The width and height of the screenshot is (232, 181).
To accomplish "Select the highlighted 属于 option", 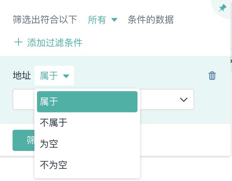I will (87, 102).
